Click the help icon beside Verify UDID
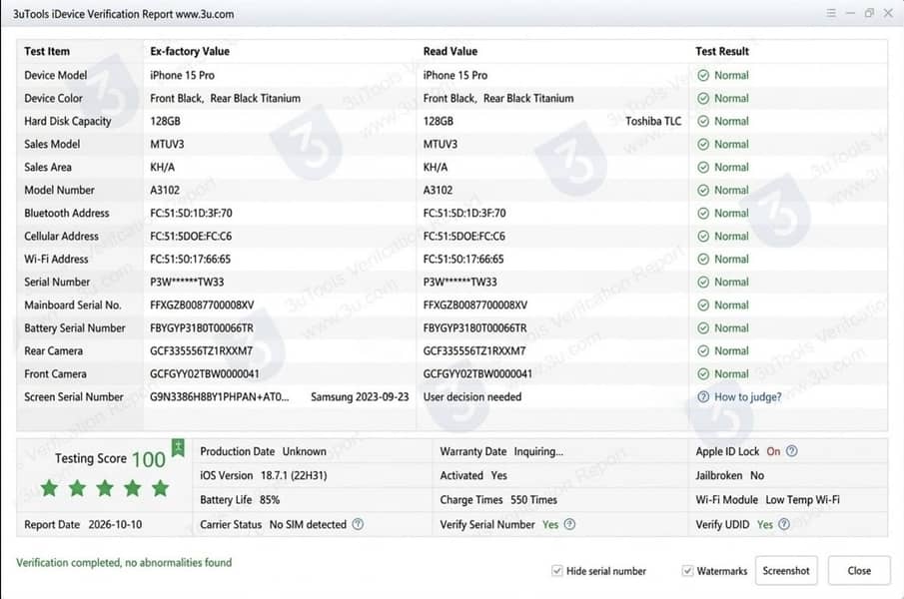The image size is (904, 599). (x=784, y=524)
